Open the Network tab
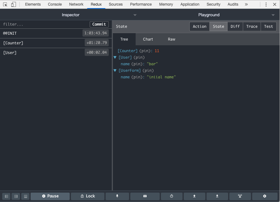The width and height of the screenshot is (280, 202). click(76, 4)
